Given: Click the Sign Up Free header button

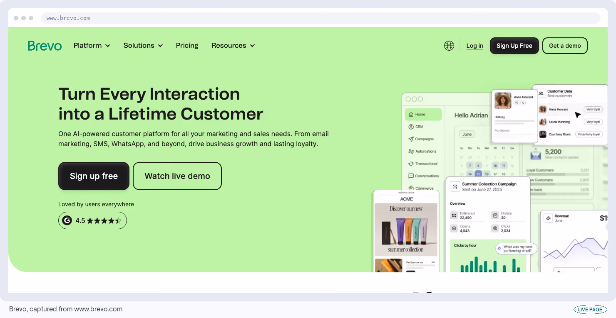Looking at the screenshot, I should tap(514, 46).
